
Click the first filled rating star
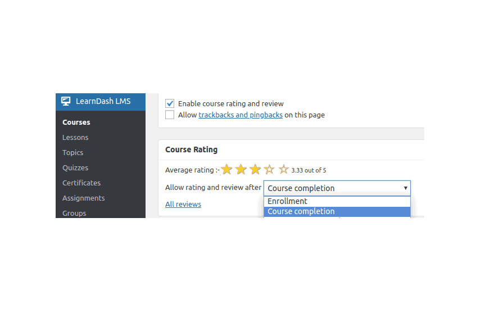pos(226,170)
